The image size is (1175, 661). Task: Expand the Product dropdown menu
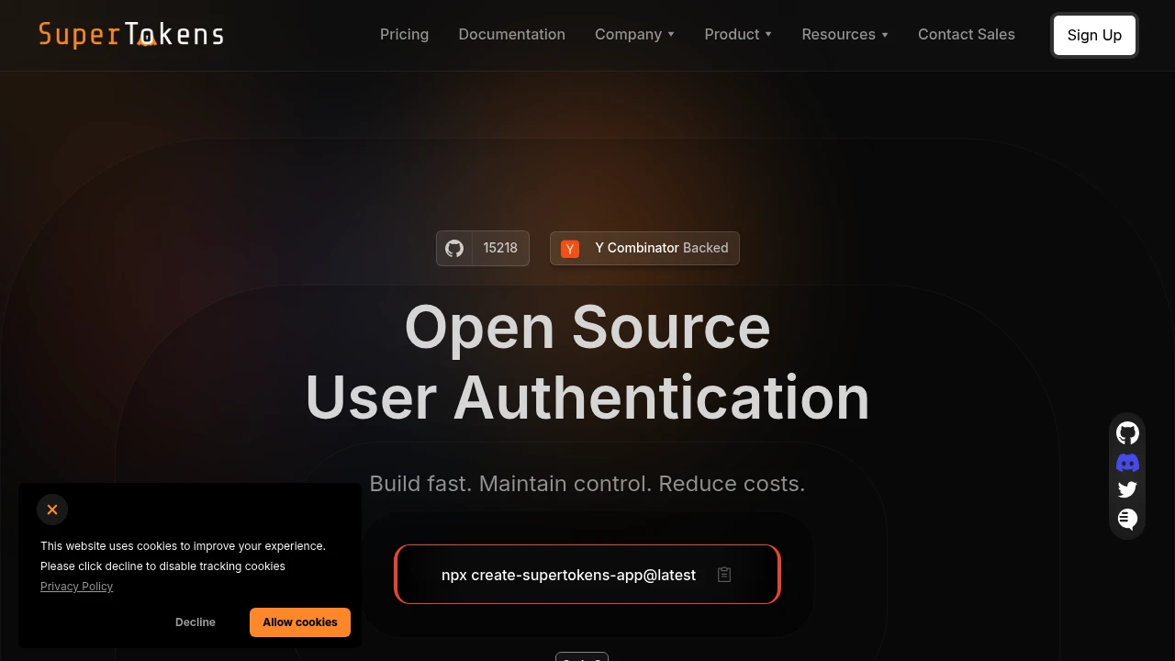click(x=738, y=35)
